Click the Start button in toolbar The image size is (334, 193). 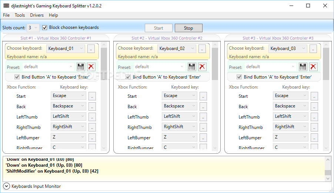pyautogui.click(x=158, y=28)
